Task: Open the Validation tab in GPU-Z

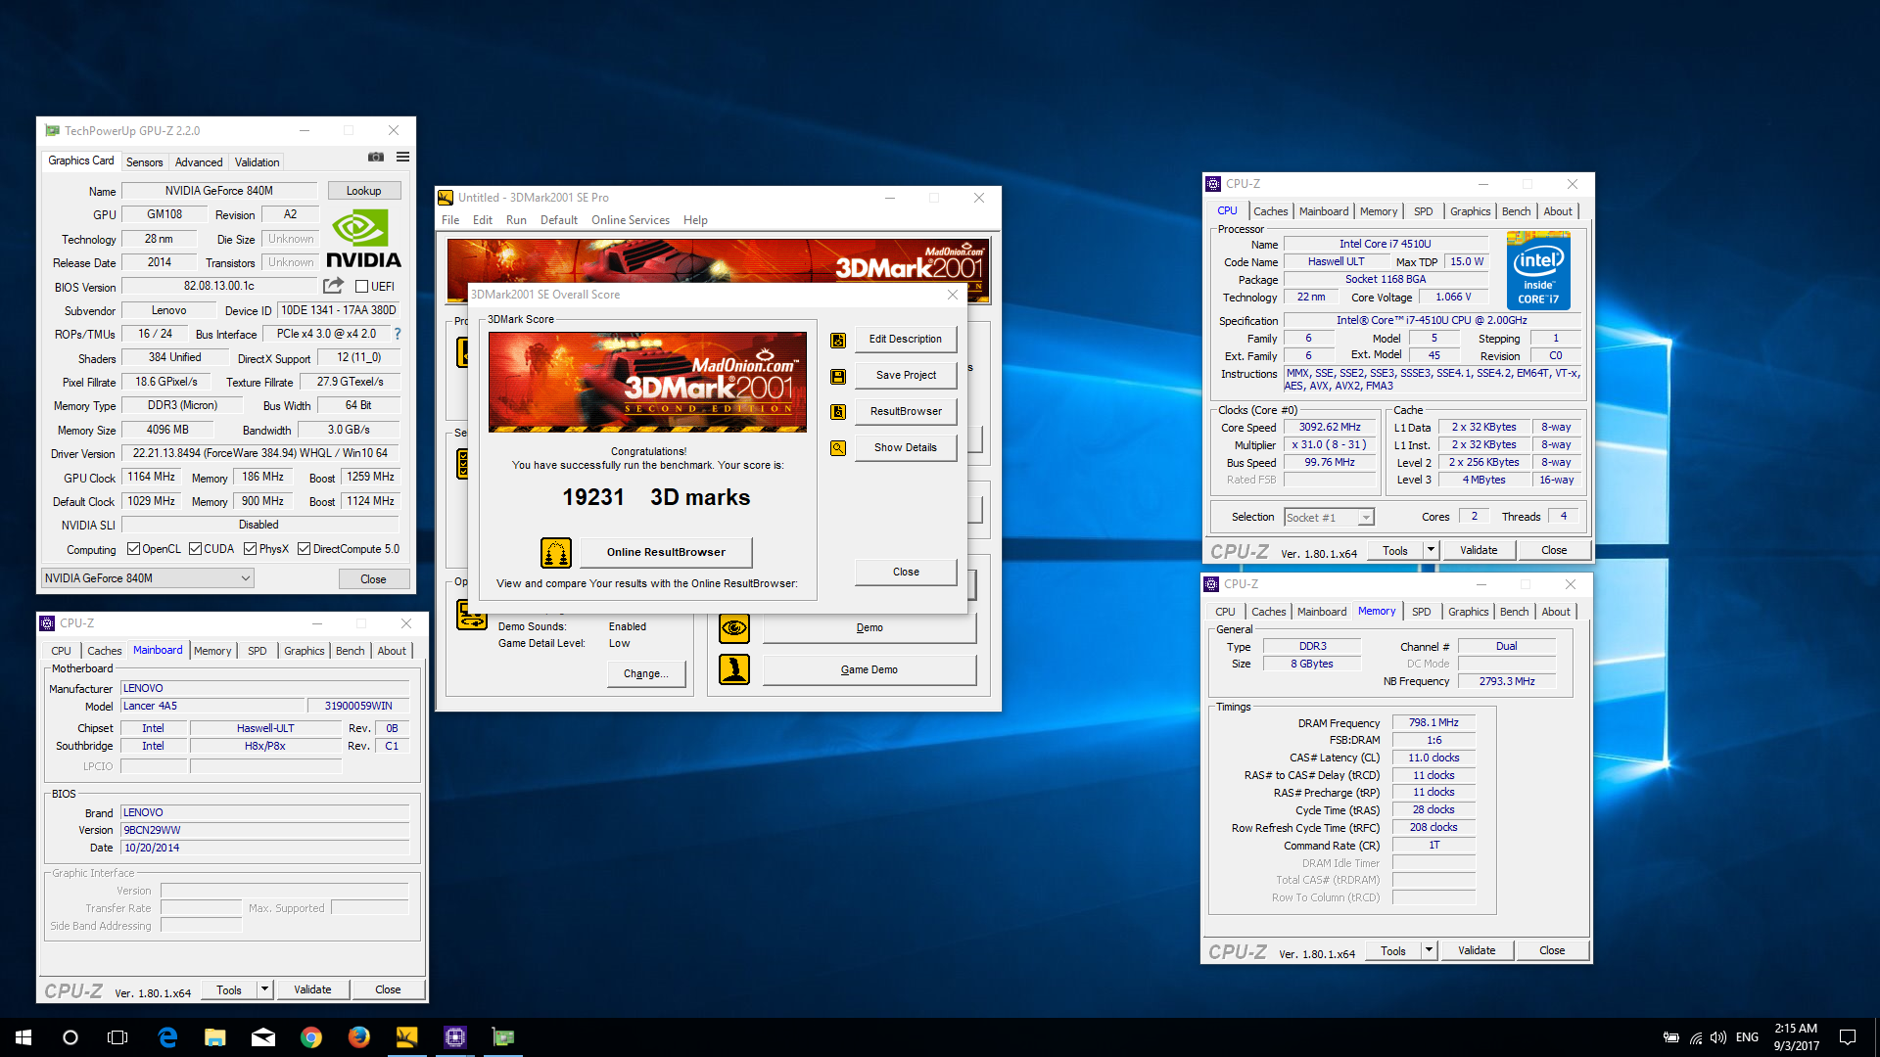Action: [257, 162]
